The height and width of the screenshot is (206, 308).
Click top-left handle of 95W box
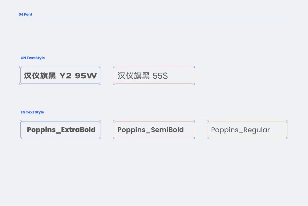coord(20,67)
